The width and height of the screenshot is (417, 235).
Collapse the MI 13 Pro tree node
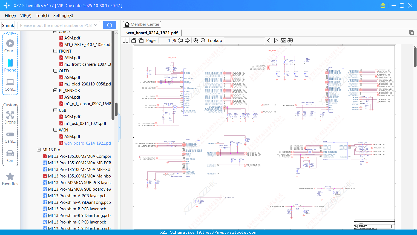39,150
